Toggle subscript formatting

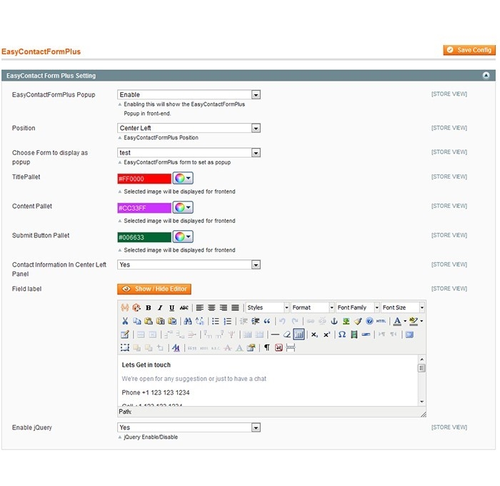click(314, 334)
